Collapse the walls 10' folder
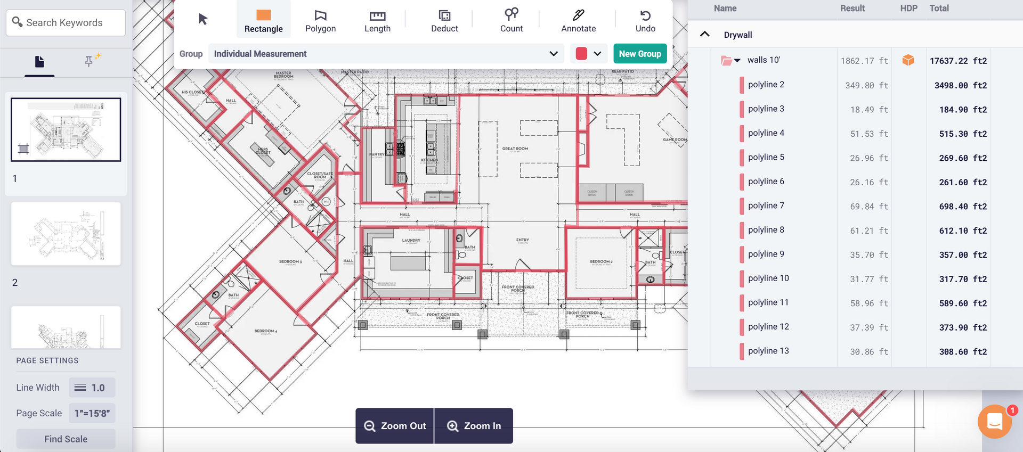 click(737, 61)
